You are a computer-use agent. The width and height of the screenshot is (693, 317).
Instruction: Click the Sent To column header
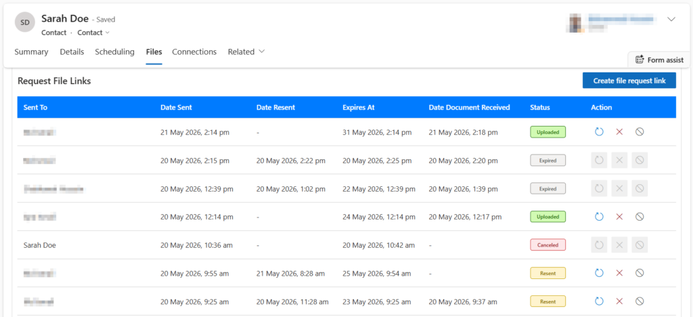(35, 108)
